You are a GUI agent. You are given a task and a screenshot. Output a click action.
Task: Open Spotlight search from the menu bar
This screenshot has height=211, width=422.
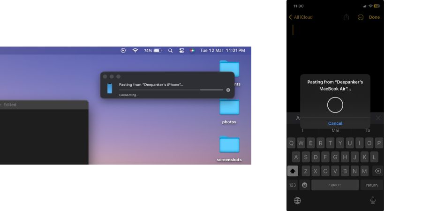170,50
